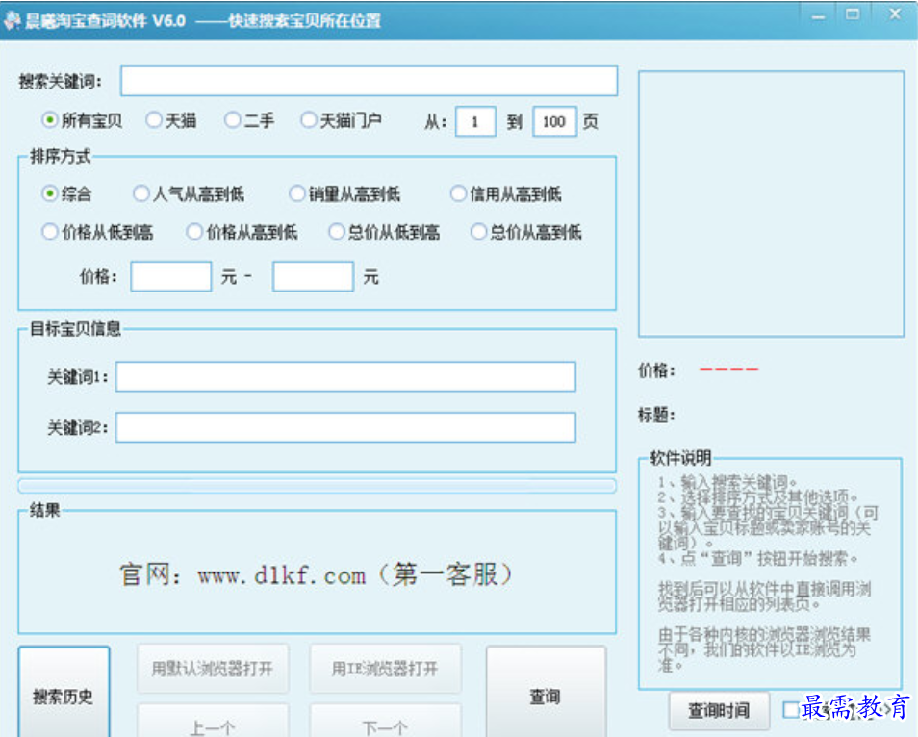Click the 上一个 previous button
This screenshot has width=918, height=737.
pyautogui.click(x=213, y=721)
